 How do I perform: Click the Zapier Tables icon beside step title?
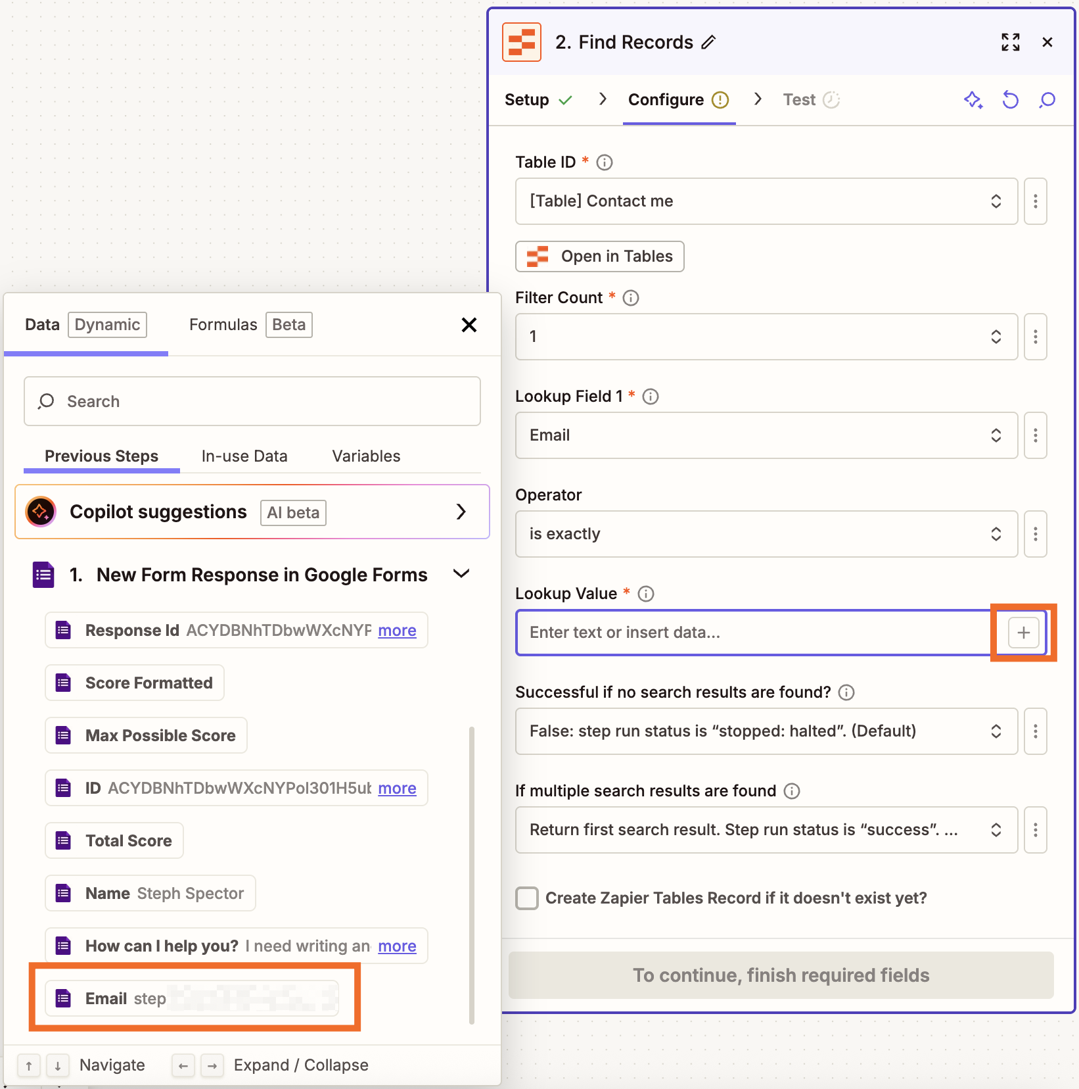pyautogui.click(x=521, y=41)
